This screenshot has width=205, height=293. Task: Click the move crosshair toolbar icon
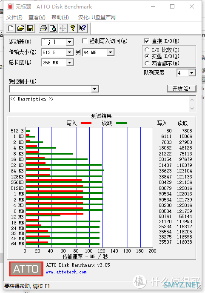point(63,29)
